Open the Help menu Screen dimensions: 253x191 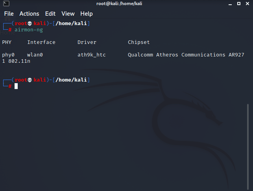point(87,14)
